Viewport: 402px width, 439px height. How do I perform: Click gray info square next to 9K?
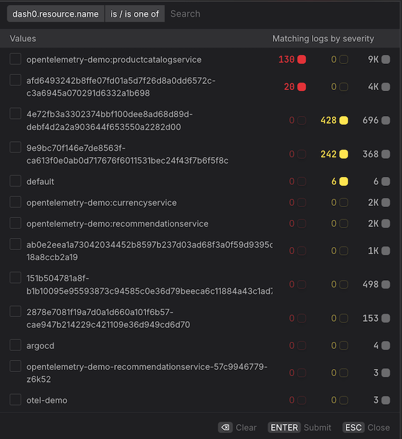[x=386, y=59]
